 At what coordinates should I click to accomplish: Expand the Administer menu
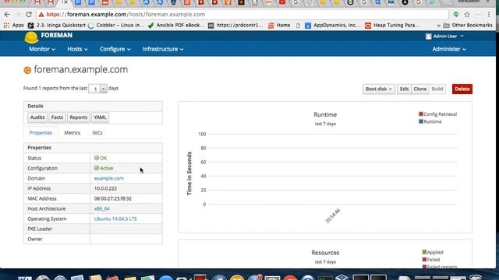[x=449, y=49]
